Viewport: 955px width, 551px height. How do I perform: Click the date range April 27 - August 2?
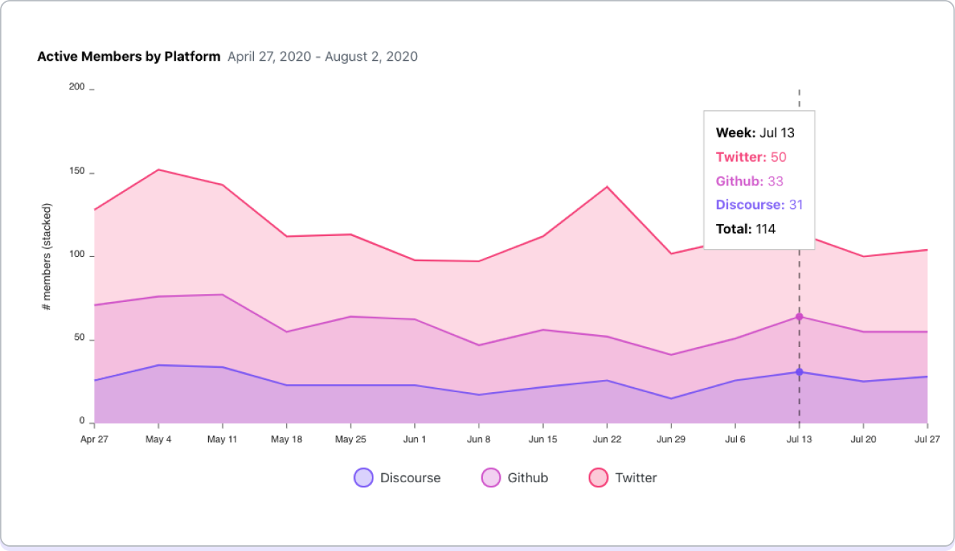coord(323,57)
